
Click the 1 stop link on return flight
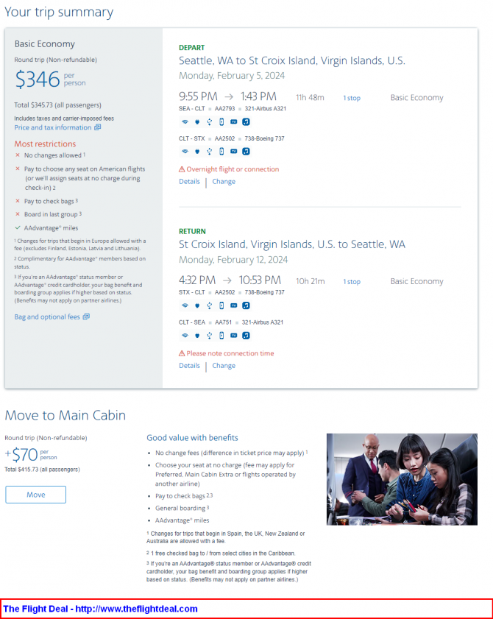[352, 282]
